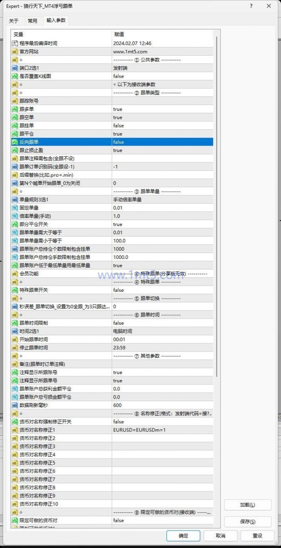Select the 货币对名称修正10 row
Image resolution: width=281 pixels, height=548 pixels.
[x=112, y=504]
